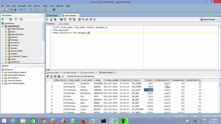Click the Undo icon in main toolbar
The width and height of the screenshot is (221, 124).
21,10
